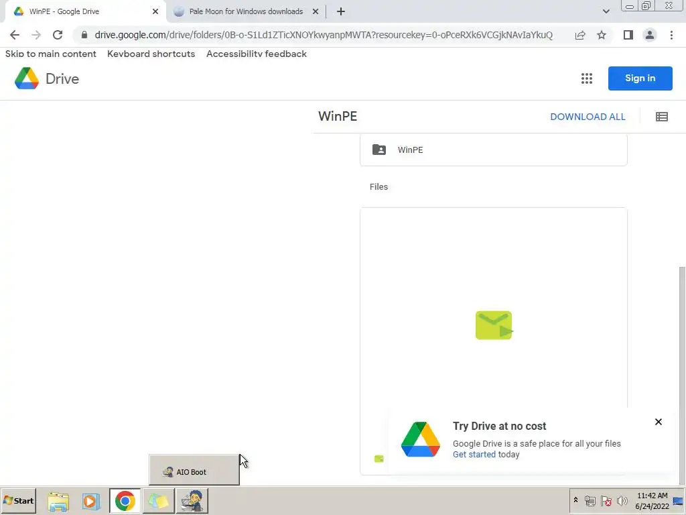Switch to list layout view
The image size is (686, 515).
(661, 117)
